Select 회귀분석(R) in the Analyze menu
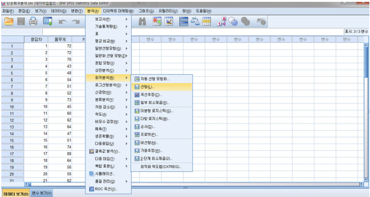This screenshot has height=197, width=370. [x=108, y=78]
